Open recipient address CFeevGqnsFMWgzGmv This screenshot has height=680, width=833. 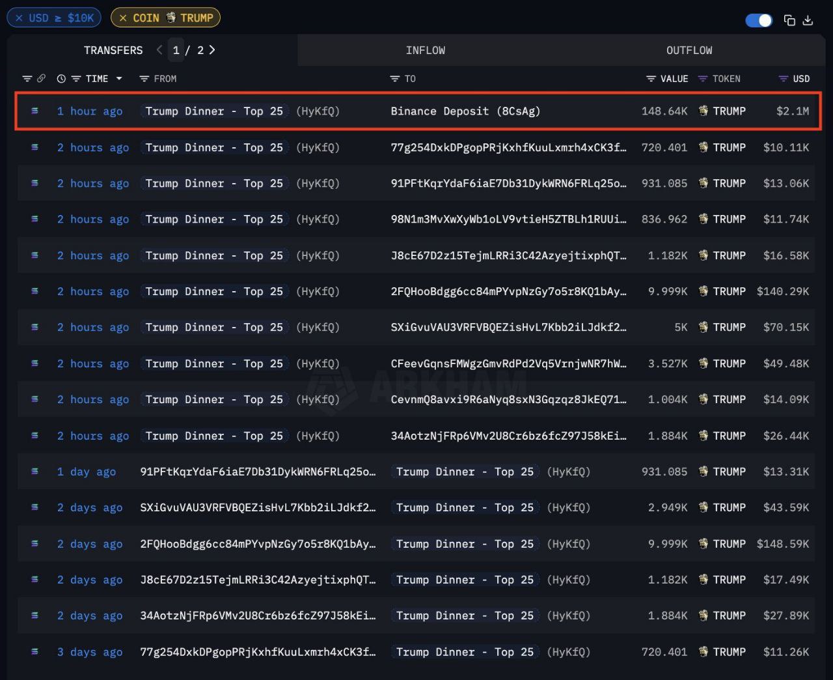508,364
